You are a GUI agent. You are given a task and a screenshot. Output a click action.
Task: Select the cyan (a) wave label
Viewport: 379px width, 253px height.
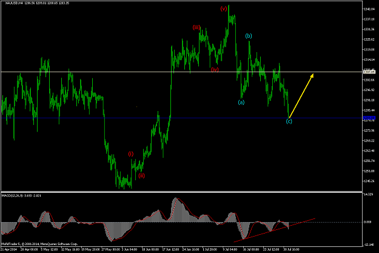point(241,103)
